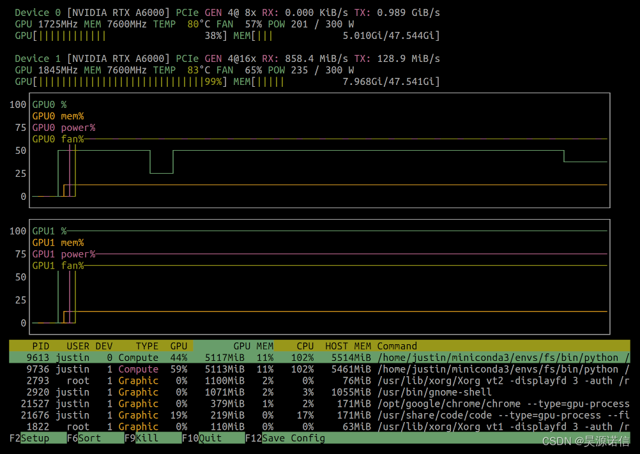This screenshot has height=454, width=640.
Task: Click F12 Save Config
Action: (x=286, y=438)
